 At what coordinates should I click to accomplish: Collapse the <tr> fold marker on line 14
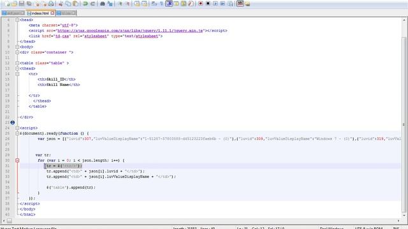(x=17, y=74)
